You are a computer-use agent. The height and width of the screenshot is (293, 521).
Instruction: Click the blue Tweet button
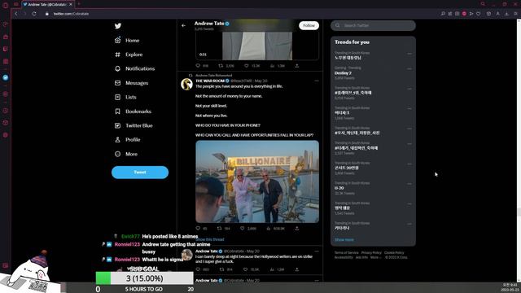[x=140, y=173]
